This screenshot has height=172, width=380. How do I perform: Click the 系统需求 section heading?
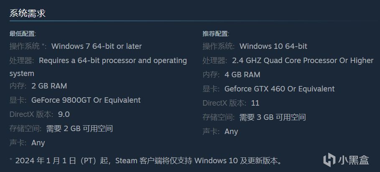(x=27, y=13)
